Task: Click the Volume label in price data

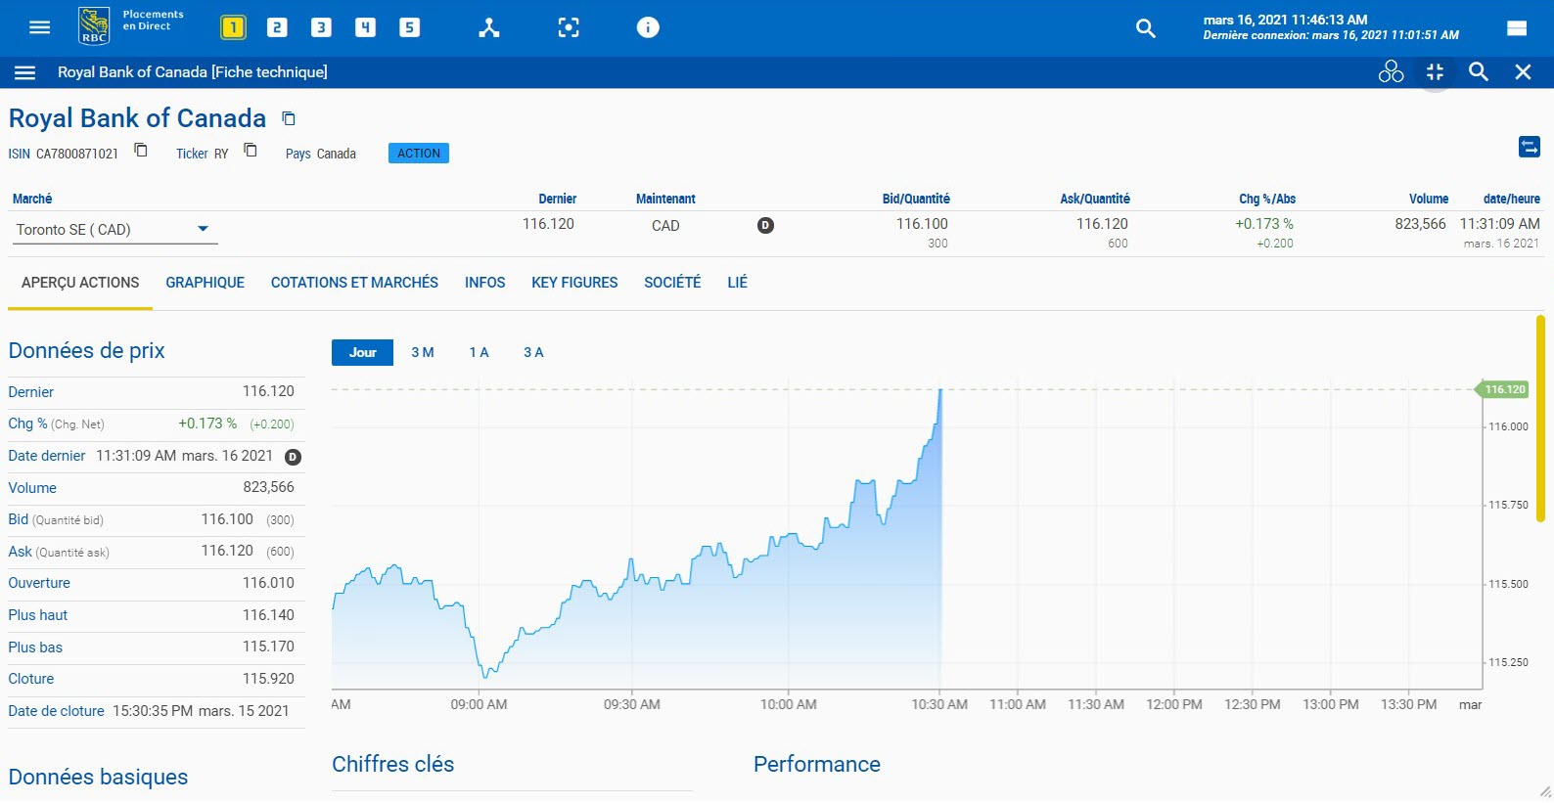Action: 32,488
